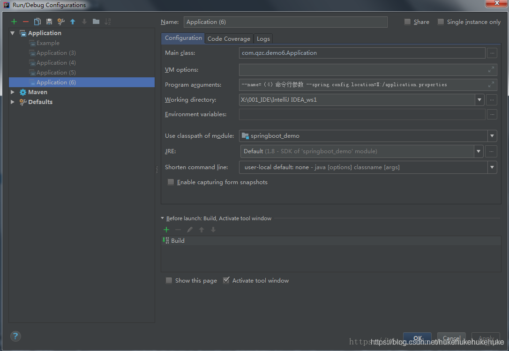
Task: Collapse the Before launch section
Action: click(163, 218)
